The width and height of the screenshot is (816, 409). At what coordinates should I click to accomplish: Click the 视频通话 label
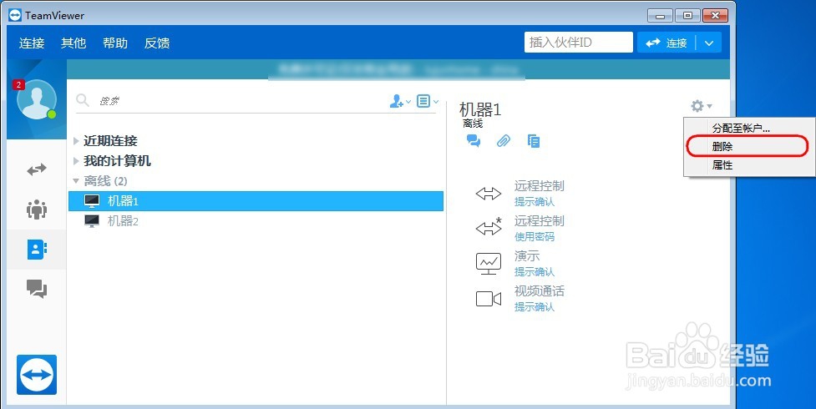540,290
